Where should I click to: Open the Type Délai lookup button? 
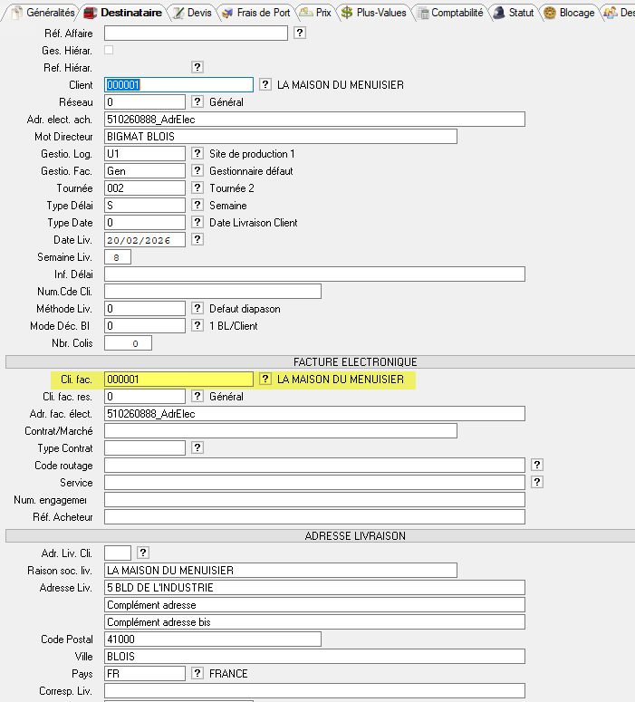click(197, 205)
